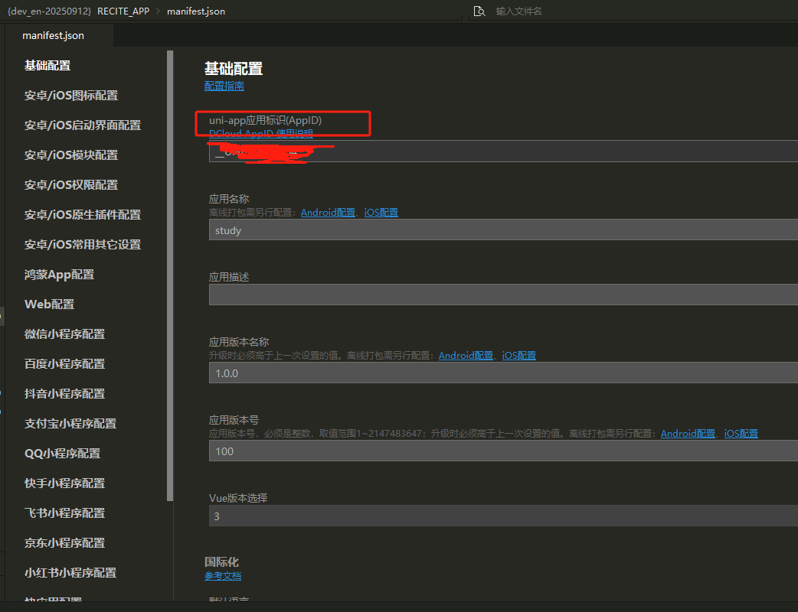Open DCloud AppID 使用说明 link

click(x=261, y=134)
